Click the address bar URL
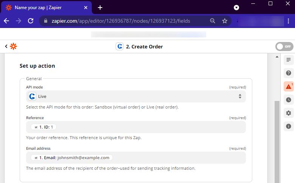The width and height of the screenshot is (295, 183). [121, 21]
